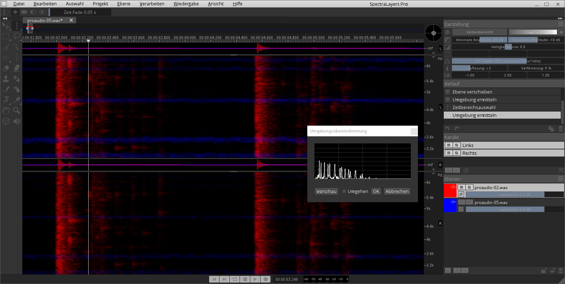Image resolution: width=565 pixels, height=284 pixels.
Task: Click the Vorschau button
Action: tap(326, 191)
